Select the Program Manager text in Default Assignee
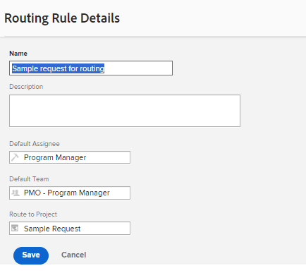The height and width of the screenshot is (273, 306). click(55, 157)
